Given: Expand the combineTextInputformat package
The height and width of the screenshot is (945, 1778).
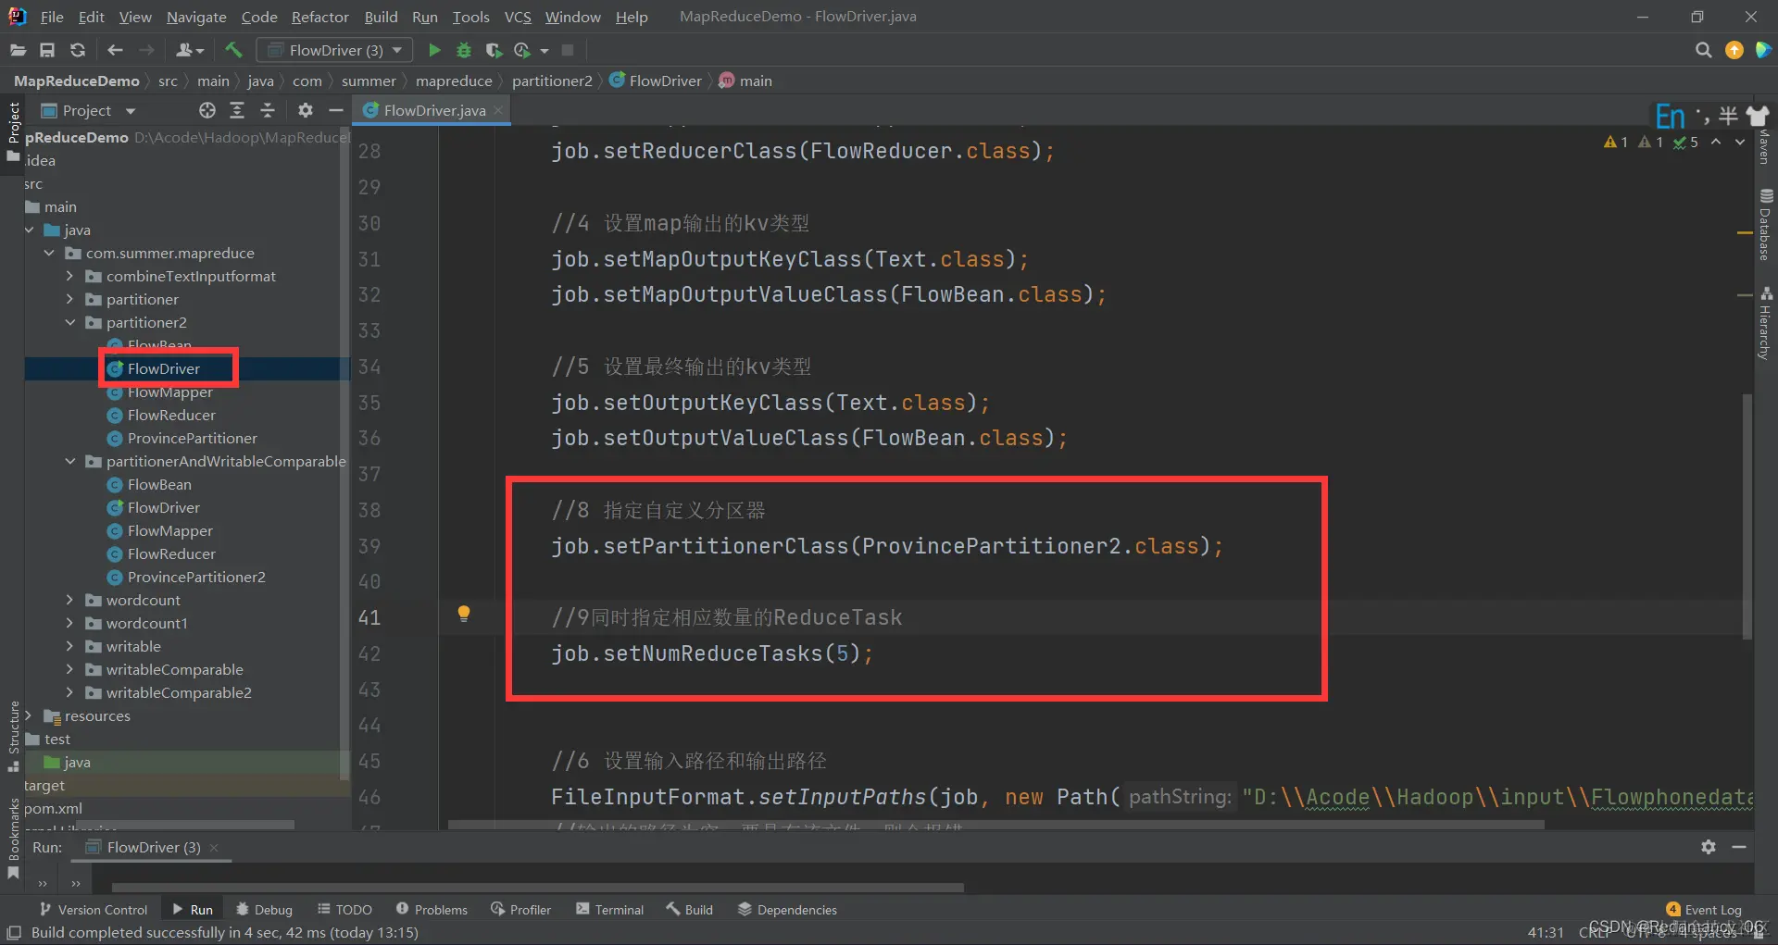Looking at the screenshot, I should click(x=70, y=276).
